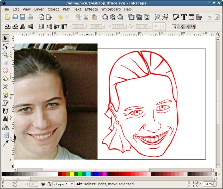This screenshot has height=189, width=223.
Task: Click the X position stepper arrows
Action: point(85,26)
